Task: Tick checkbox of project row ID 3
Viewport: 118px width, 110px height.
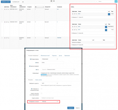Action: click(x=2, y=22)
